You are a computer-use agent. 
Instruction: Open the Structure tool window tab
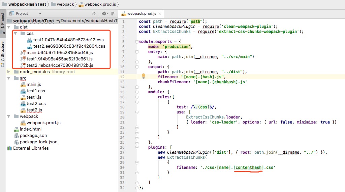(3, 51)
